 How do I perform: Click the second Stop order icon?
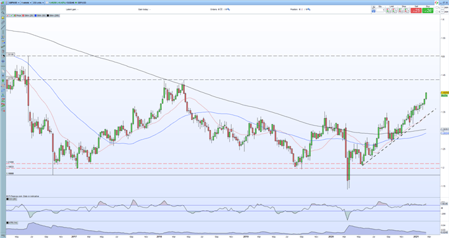pyautogui.click(x=407, y=11)
